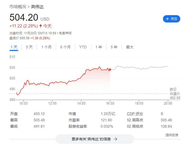Click the 昨日收盘价 492.98 label
185x149 pixels.
(175, 94)
